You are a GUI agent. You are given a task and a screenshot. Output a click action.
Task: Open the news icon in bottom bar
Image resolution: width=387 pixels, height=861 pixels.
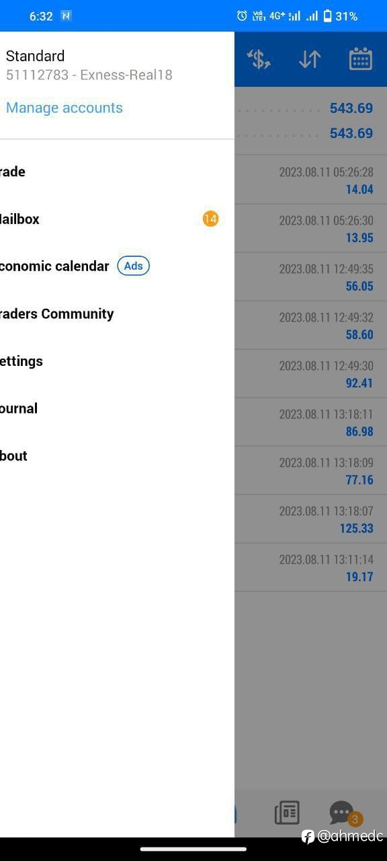287,813
